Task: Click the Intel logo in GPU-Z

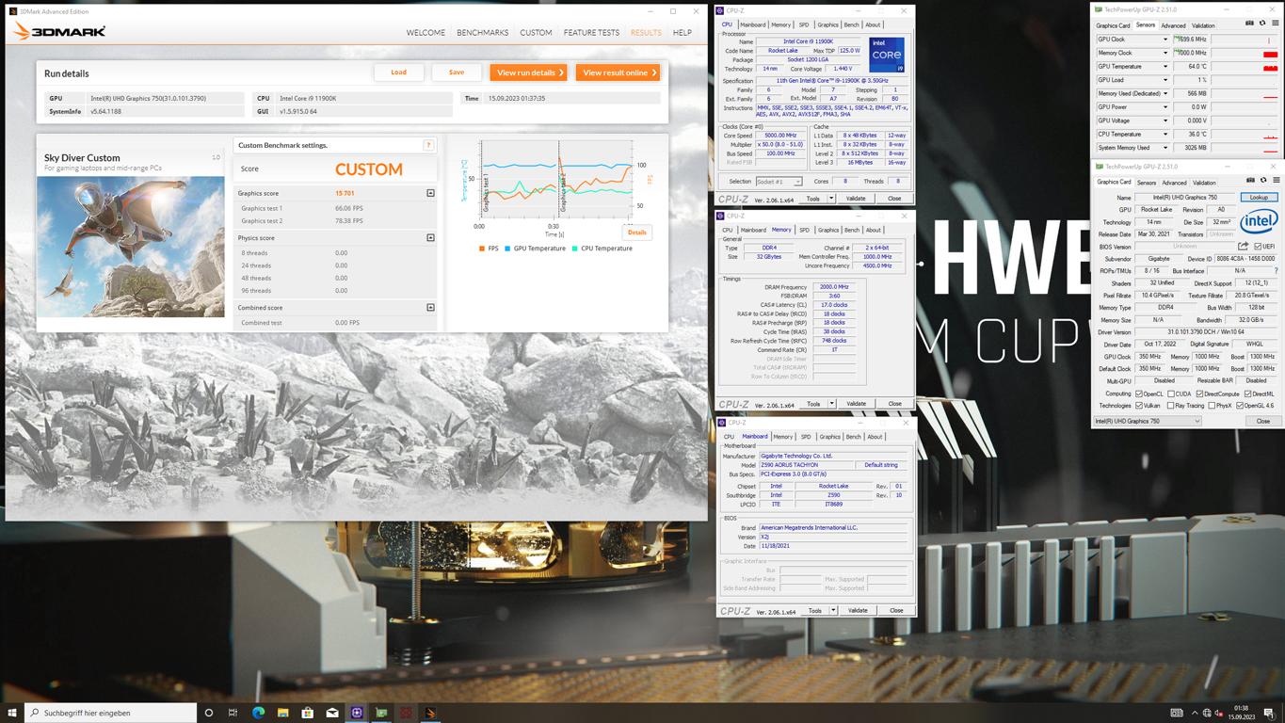Action: tap(1259, 223)
